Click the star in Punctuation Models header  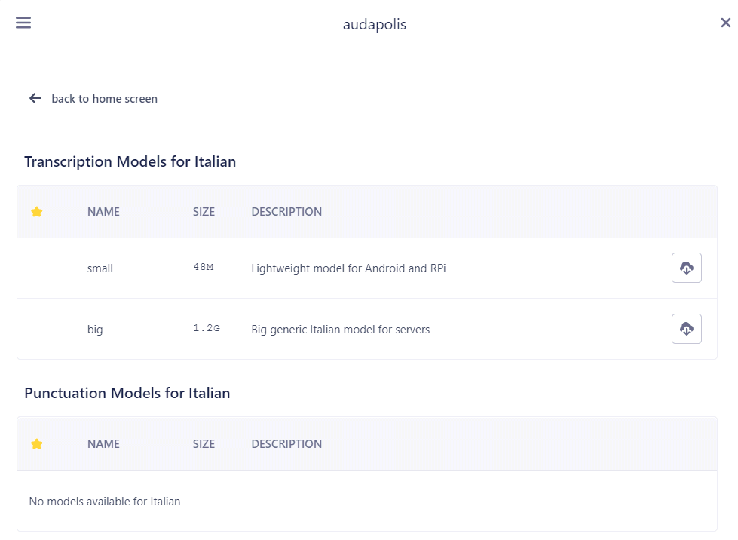[x=37, y=444]
